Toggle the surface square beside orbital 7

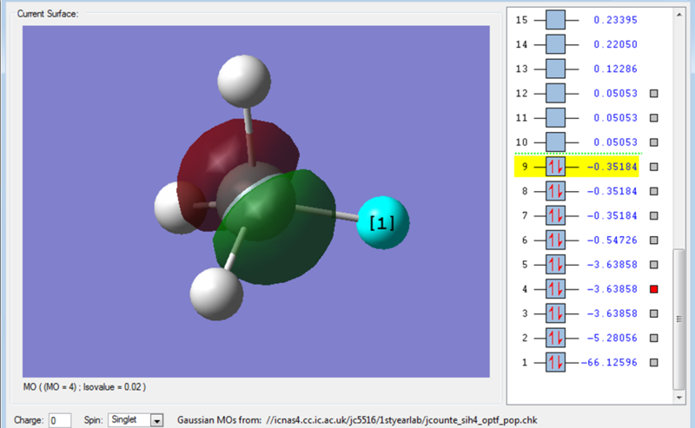point(654,215)
